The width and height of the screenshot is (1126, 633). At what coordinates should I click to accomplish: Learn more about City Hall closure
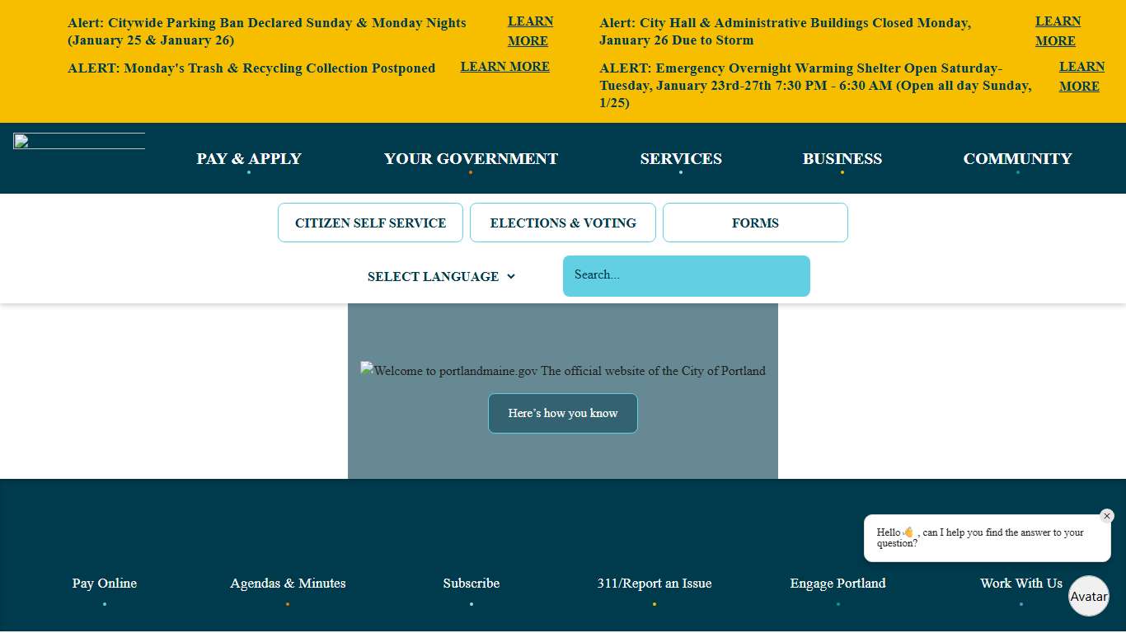coord(1058,31)
